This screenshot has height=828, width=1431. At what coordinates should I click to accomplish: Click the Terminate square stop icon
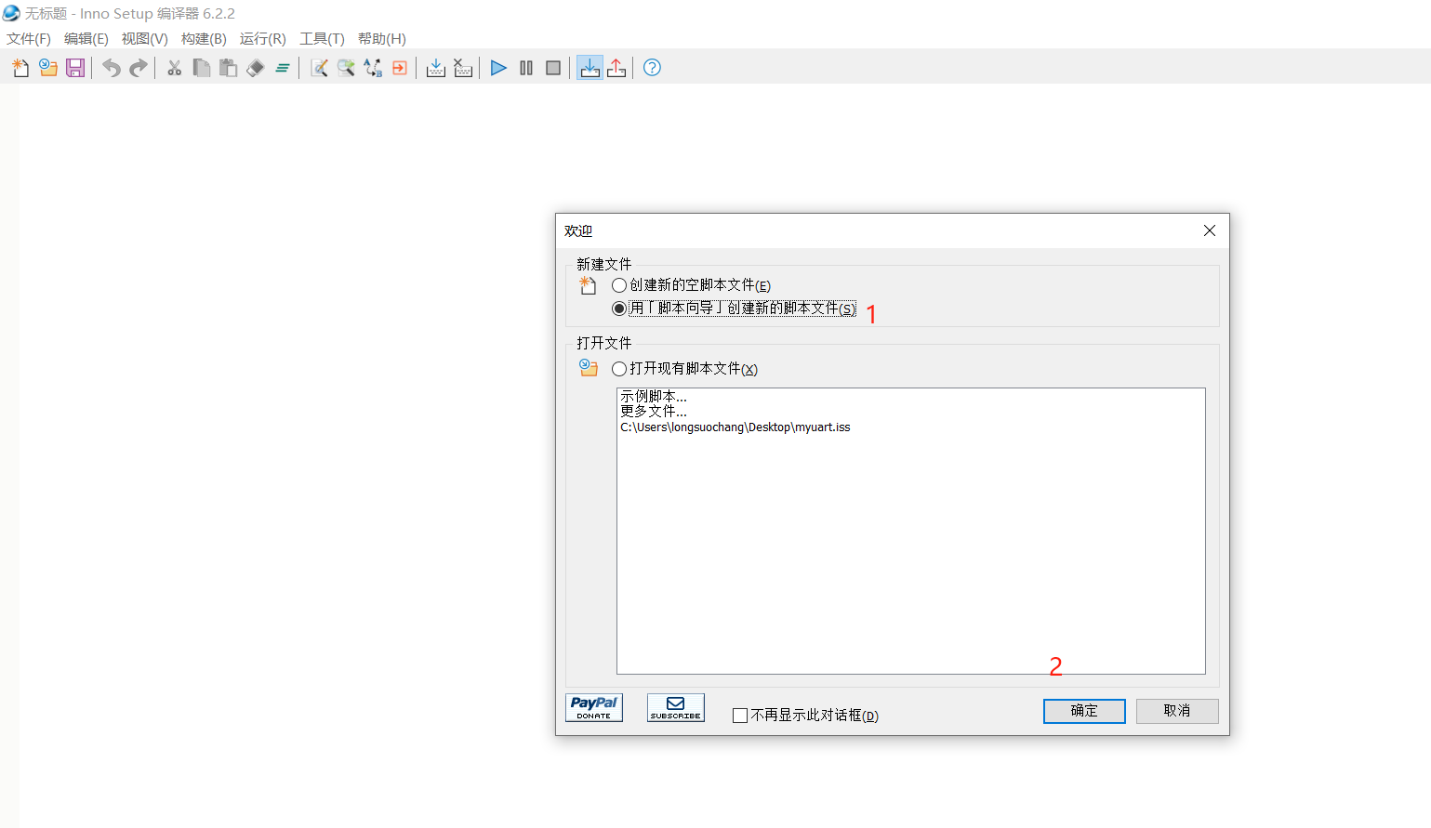pos(553,68)
